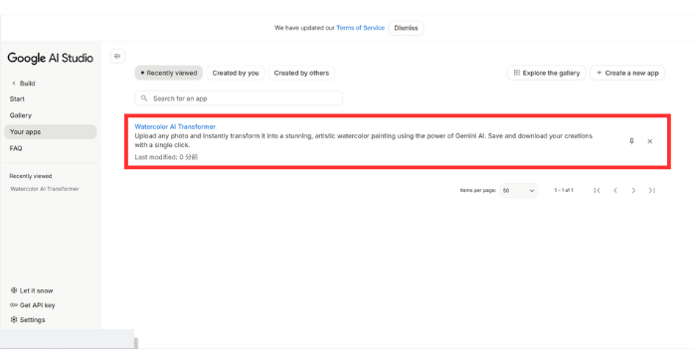Open the Terms of Service link
This screenshot has width=694, height=363.
360,28
